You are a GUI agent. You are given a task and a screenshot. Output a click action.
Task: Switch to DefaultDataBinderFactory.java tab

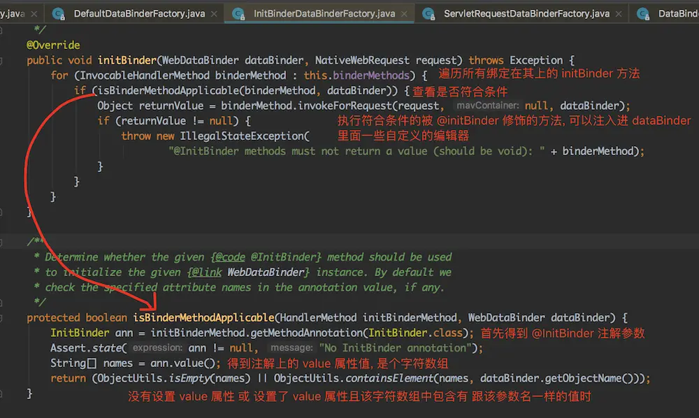click(137, 13)
